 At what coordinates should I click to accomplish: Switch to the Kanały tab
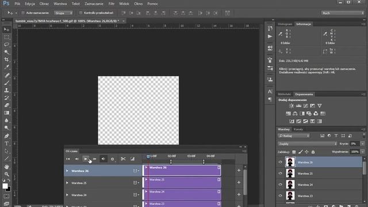coord(298,129)
